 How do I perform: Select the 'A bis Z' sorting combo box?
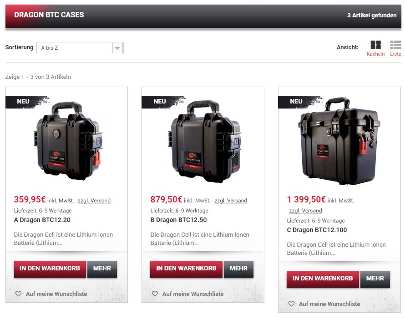(x=80, y=48)
